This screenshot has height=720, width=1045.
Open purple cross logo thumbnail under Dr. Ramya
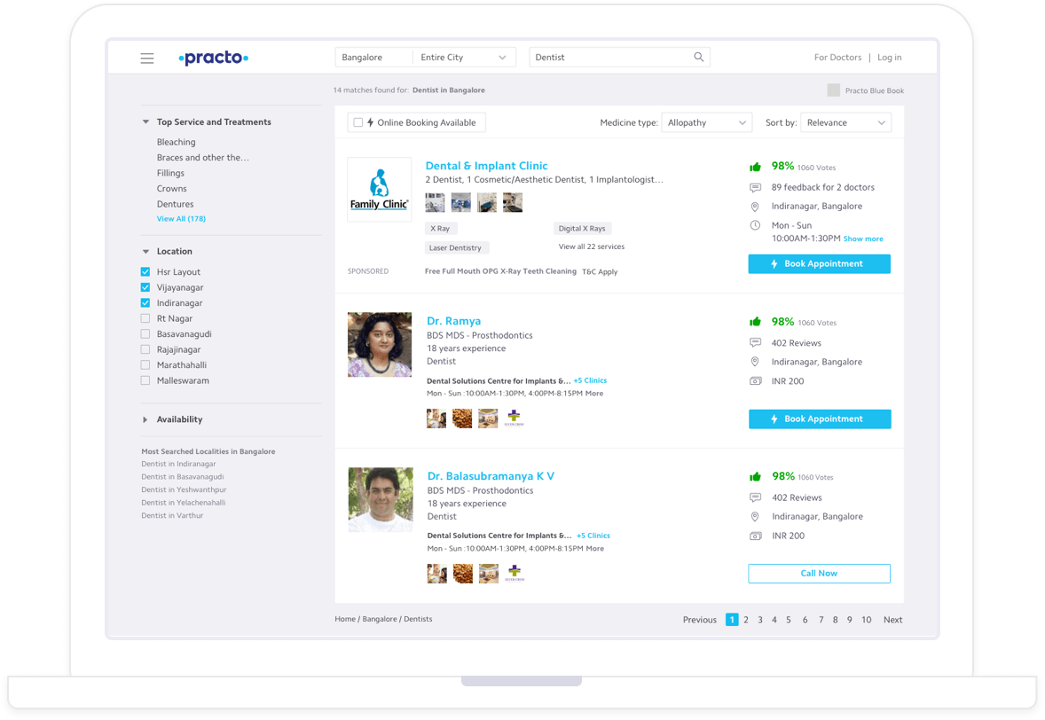[x=514, y=419]
